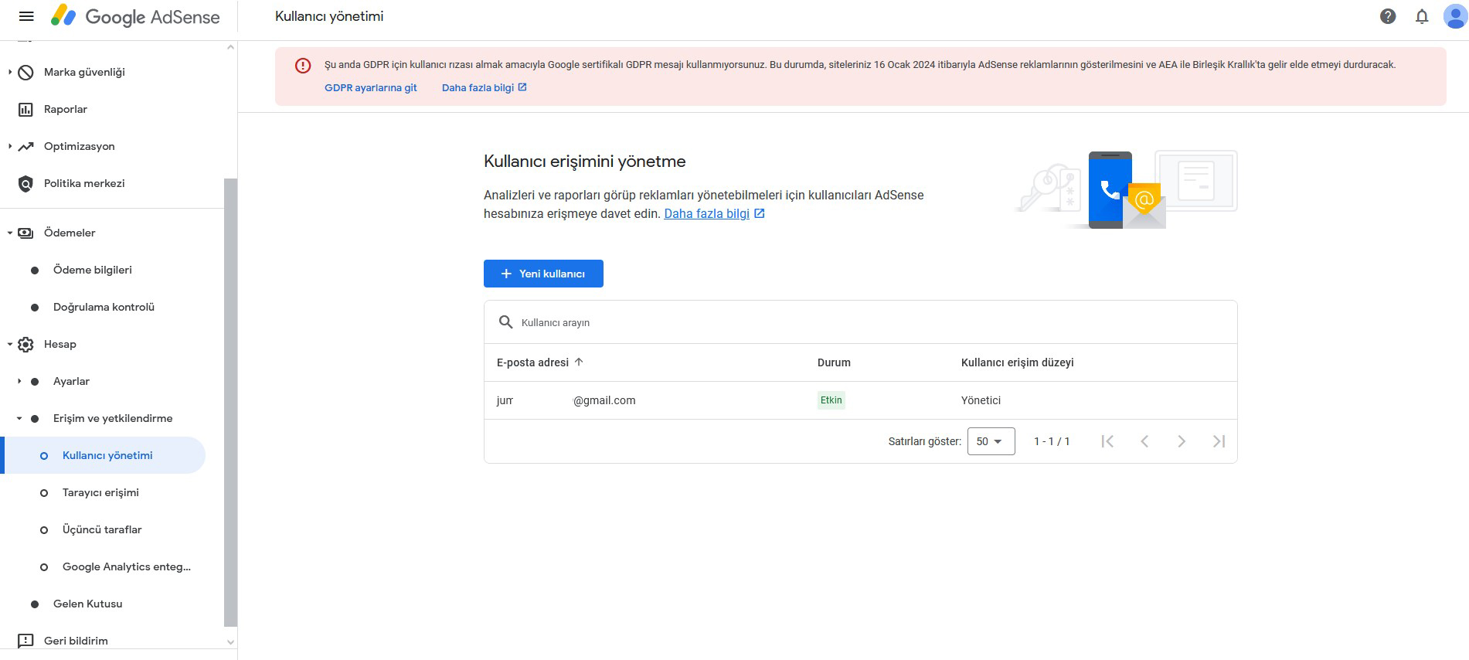Click the external link icon after Daha fazla bilgi in banner
The height and width of the screenshot is (660, 1469).
click(x=522, y=87)
